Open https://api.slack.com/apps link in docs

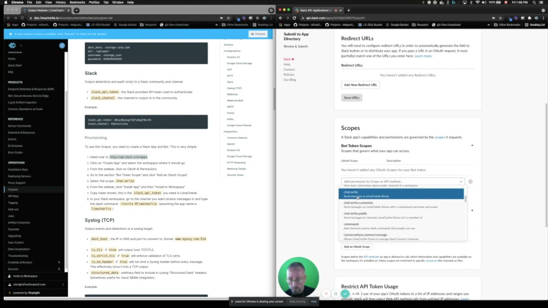(x=128, y=157)
